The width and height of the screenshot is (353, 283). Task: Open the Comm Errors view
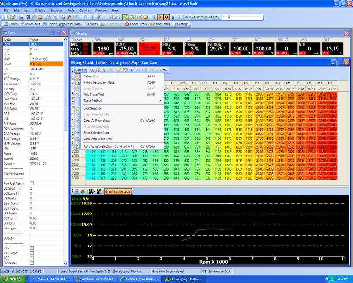[136, 24]
